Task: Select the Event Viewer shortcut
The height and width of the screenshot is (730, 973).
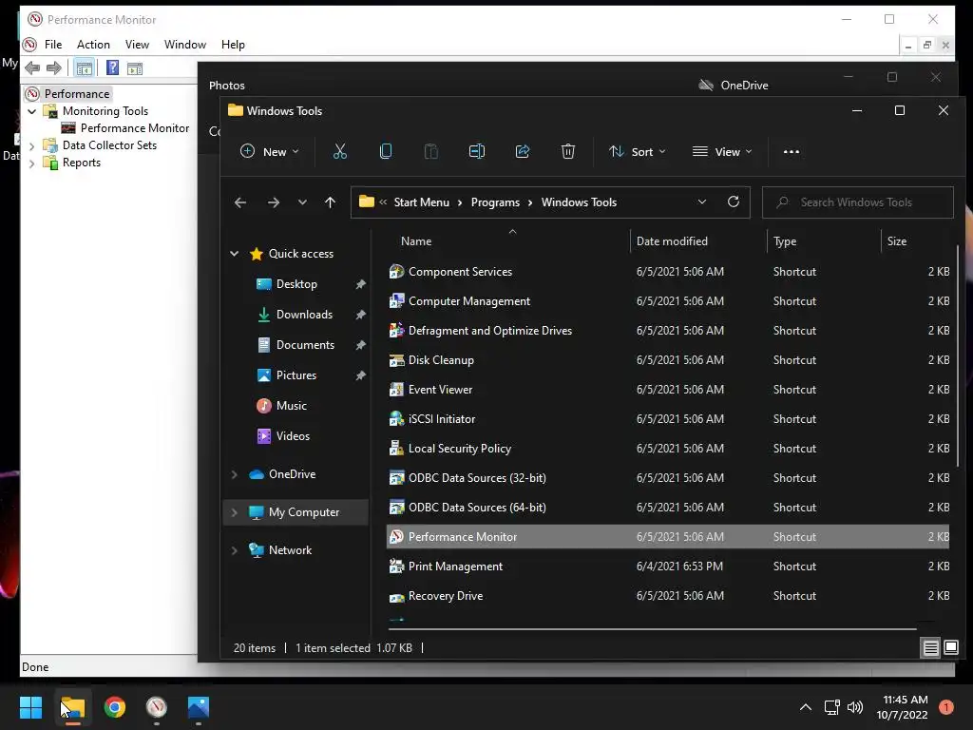Action: [668, 390]
